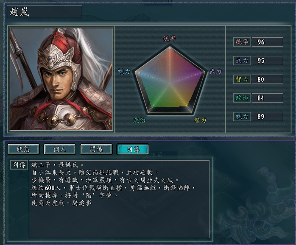The image size is (296, 245).
Task: Open the 狀態 tab
Action: 23,149
